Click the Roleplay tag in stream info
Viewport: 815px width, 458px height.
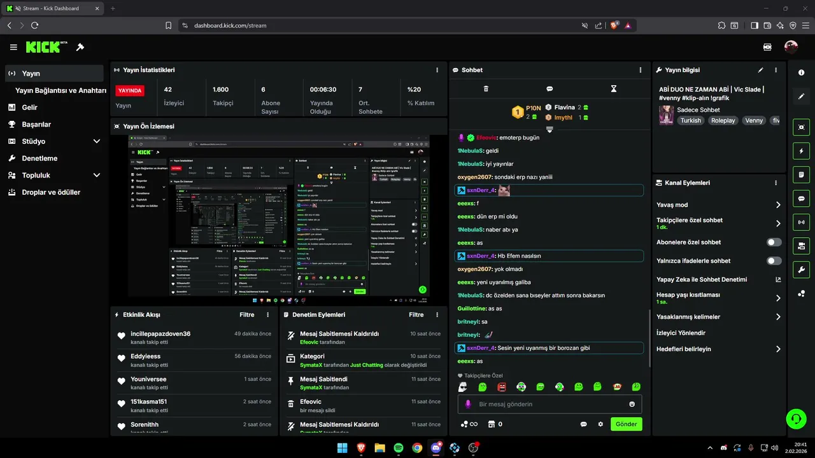tap(723, 120)
